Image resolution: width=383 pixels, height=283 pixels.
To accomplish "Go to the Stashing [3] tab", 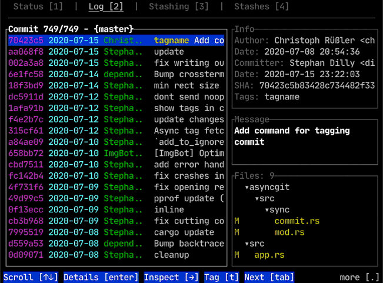I will [178, 6].
